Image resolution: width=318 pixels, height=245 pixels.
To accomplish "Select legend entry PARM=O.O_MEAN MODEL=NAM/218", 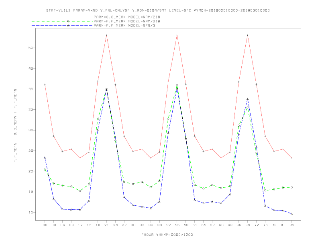I will click(x=127, y=17).
